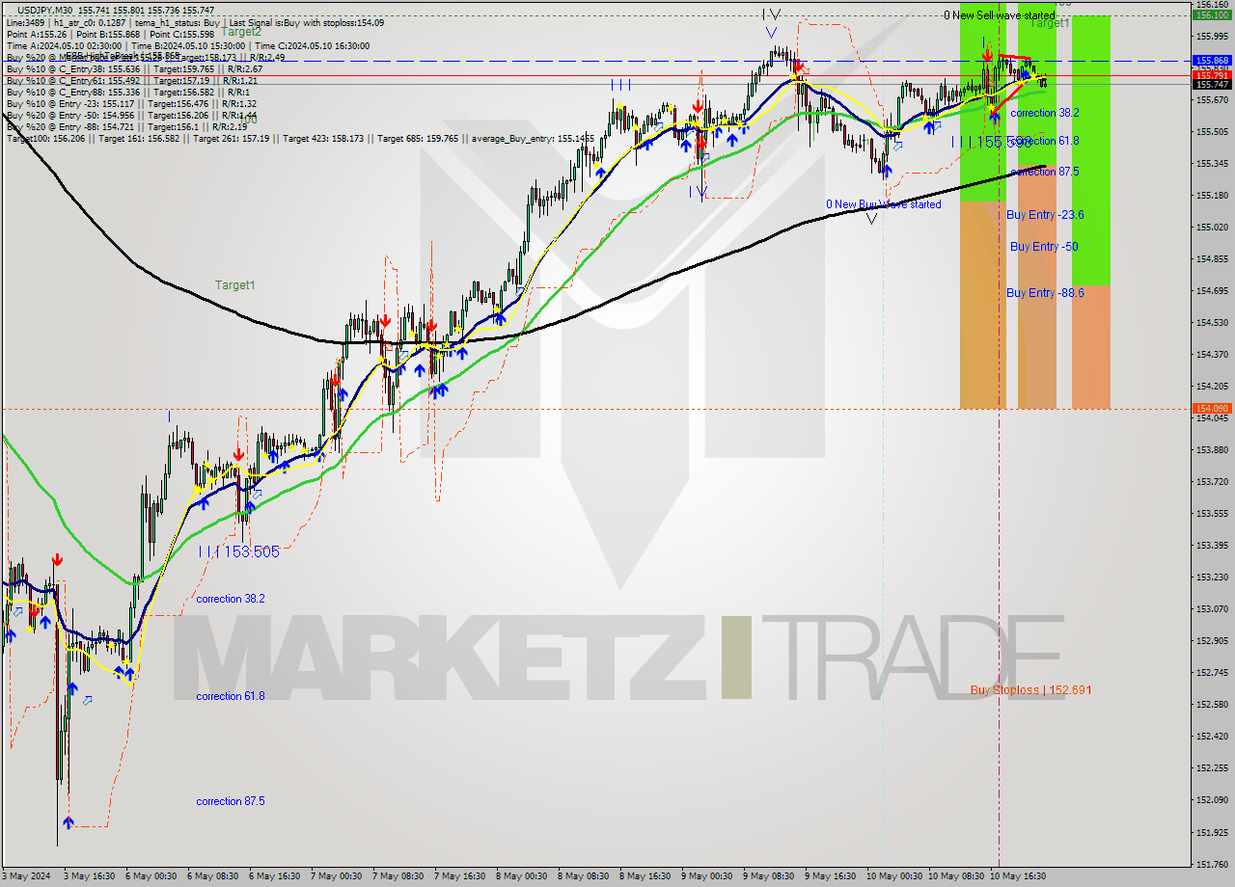
Task: Click the Target1 label near the black moving average
Action: [234, 285]
